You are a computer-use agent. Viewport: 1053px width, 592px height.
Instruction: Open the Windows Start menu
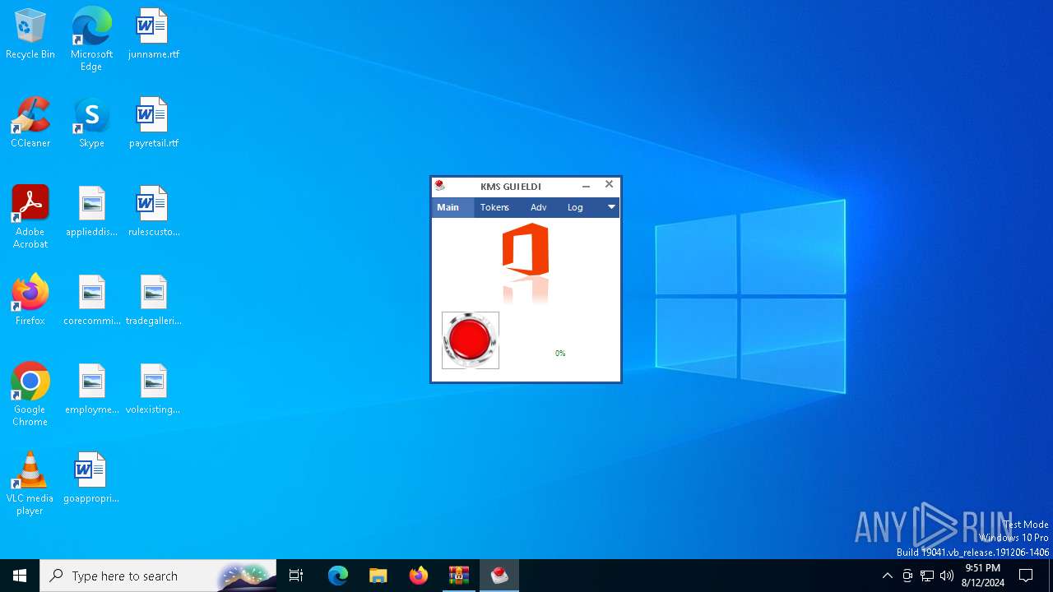tap(20, 576)
